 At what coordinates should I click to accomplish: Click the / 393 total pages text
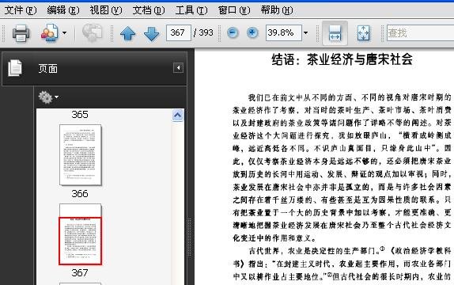point(203,32)
